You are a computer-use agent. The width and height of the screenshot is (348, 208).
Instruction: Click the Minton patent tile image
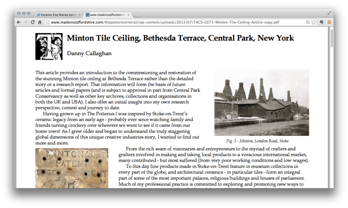(72, 168)
